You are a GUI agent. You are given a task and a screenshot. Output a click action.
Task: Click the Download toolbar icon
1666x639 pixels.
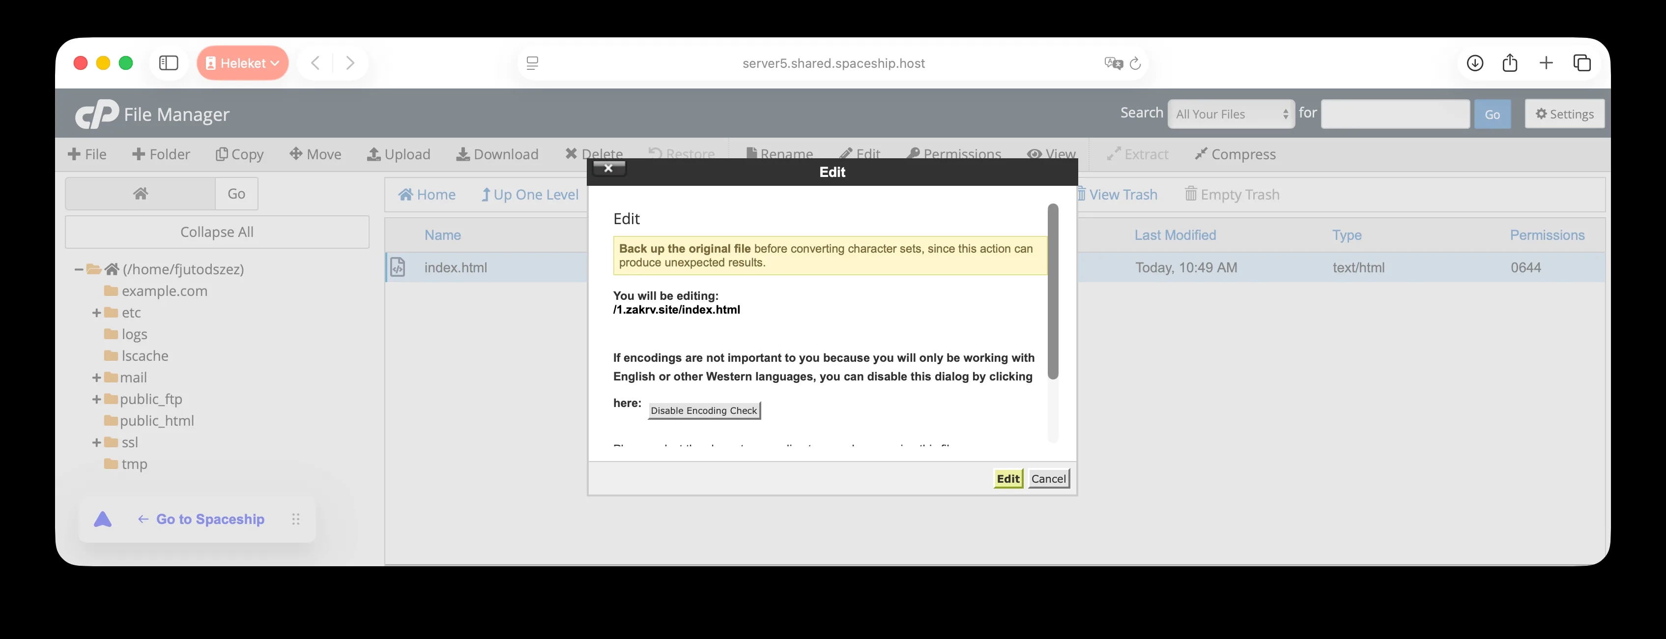pyautogui.click(x=462, y=154)
